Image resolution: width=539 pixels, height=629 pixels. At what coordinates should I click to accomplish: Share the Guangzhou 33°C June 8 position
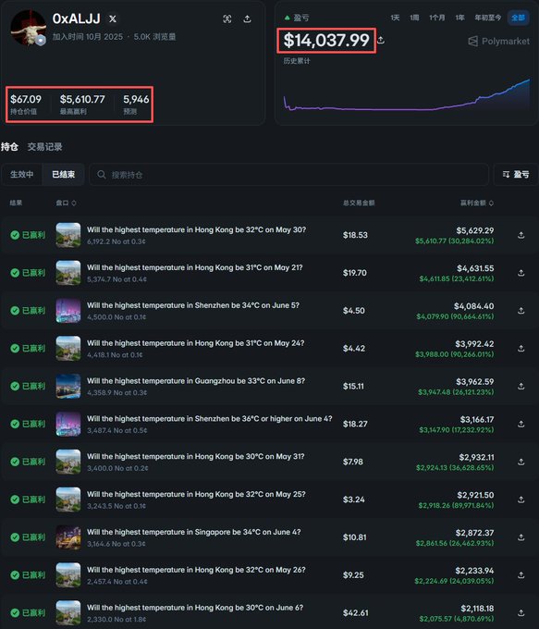(x=521, y=386)
